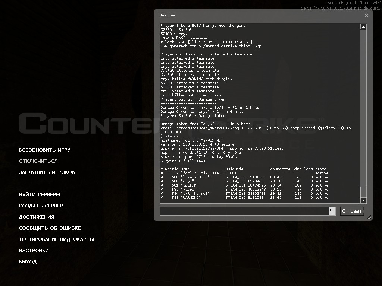The width and height of the screenshot is (382, 286).
Task: Click "Player like a BoSS has joined" line
Action: coord(203,26)
